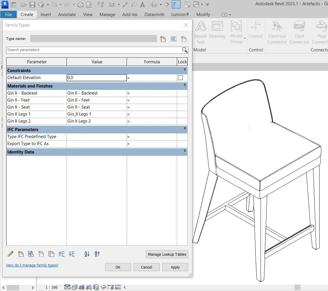This screenshot has height=291, width=328.
Task: Sort parameters in descending order (A-Z up)
Action: [97, 254]
